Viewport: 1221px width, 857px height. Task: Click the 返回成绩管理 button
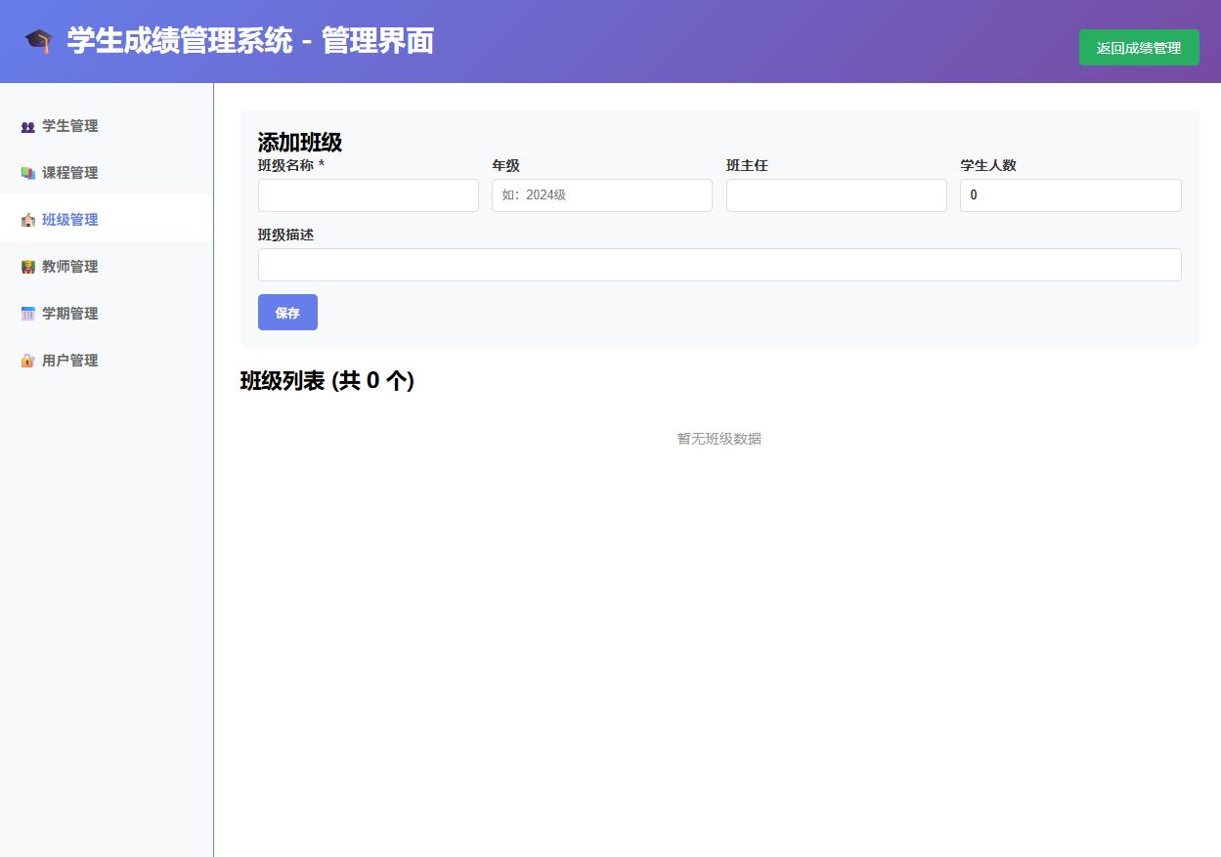pos(1139,47)
